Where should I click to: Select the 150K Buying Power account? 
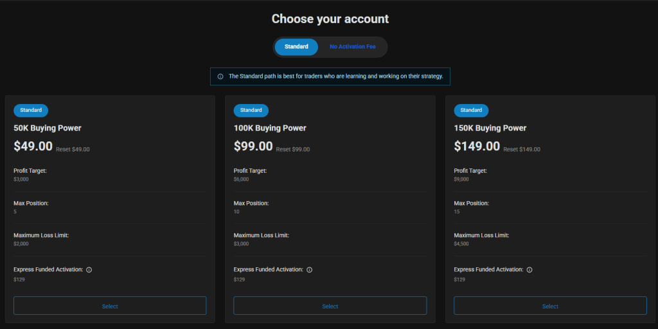(550, 306)
